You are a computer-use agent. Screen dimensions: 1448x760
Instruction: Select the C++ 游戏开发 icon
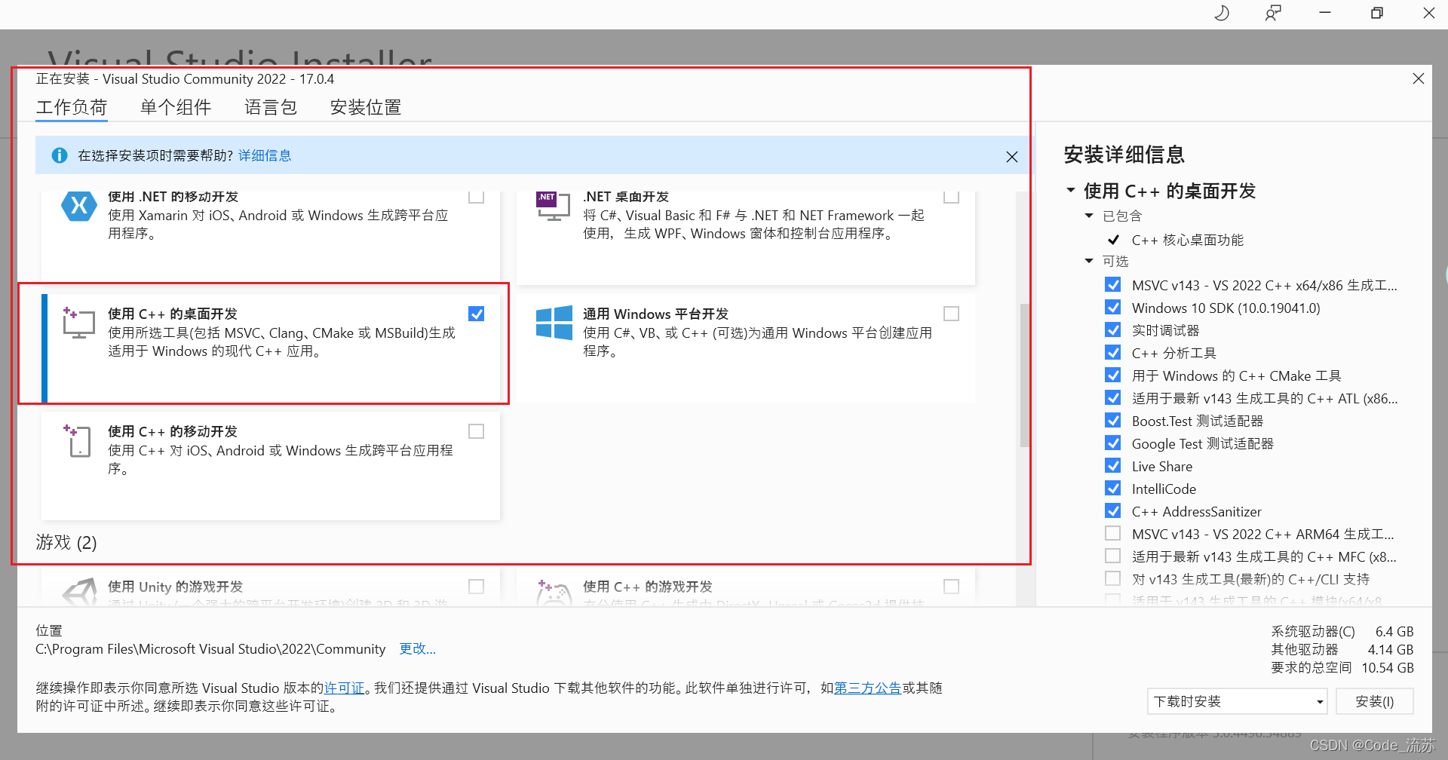(554, 592)
